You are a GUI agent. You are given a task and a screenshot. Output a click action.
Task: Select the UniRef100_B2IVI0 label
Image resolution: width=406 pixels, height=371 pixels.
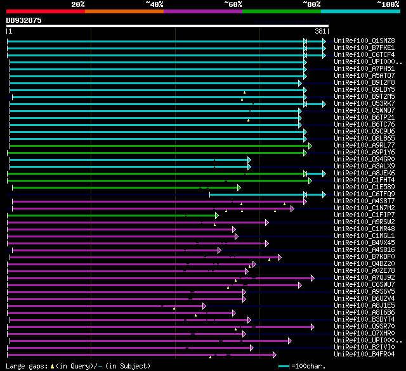click(364, 348)
